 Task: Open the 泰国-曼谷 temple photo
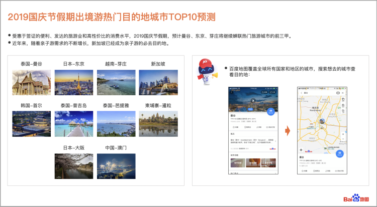pos(31,82)
